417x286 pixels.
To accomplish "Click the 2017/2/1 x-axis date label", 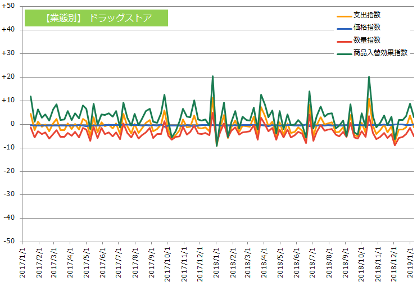I will tap(39, 263).
